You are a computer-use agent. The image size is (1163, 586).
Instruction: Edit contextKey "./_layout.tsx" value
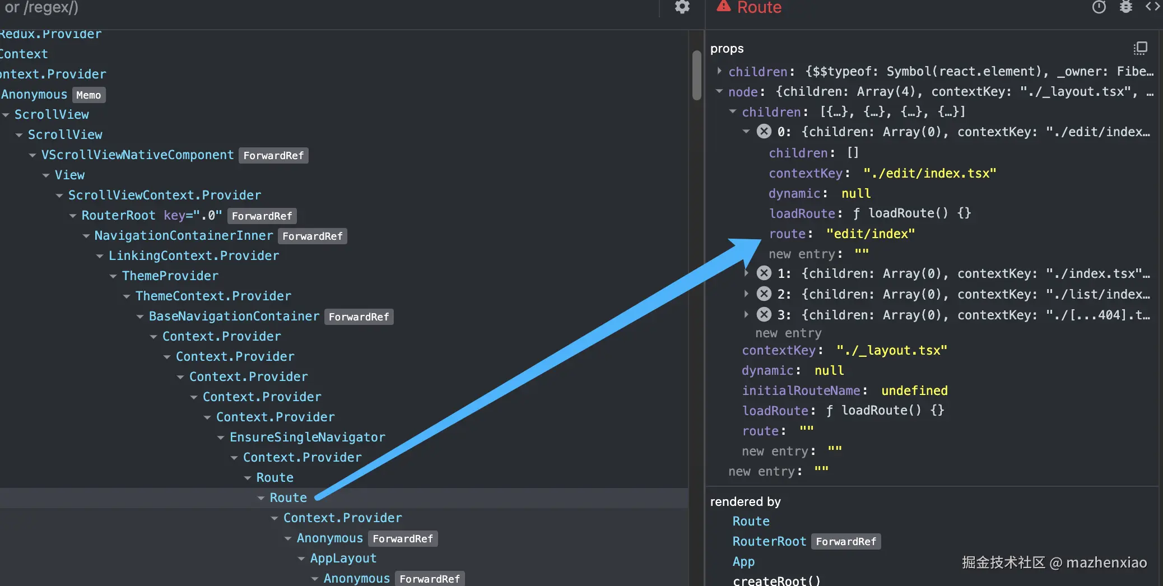click(891, 350)
